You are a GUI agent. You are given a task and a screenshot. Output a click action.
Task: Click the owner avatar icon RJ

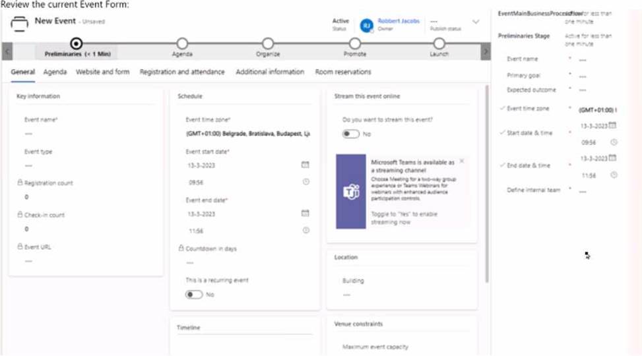pyautogui.click(x=366, y=25)
